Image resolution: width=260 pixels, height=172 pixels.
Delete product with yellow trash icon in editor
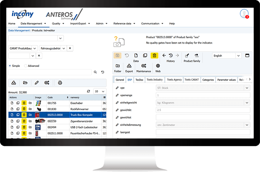click(x=154, y=55)
